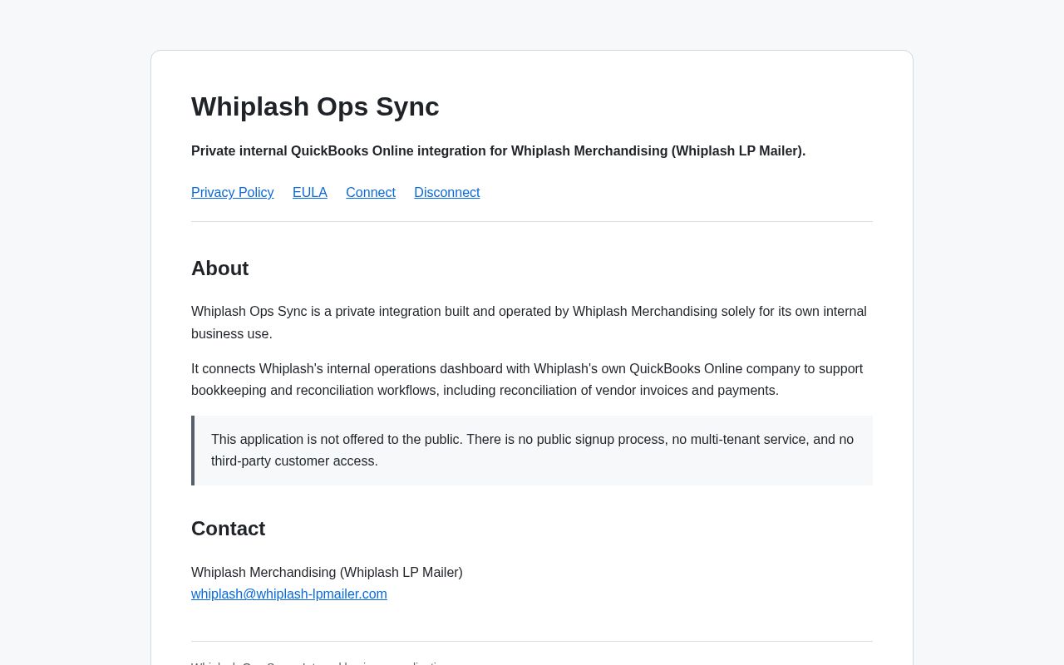The height and width of the screenshot is (665, 1064).
Task: Click the Disconnect link
Action: coord(447,193)
